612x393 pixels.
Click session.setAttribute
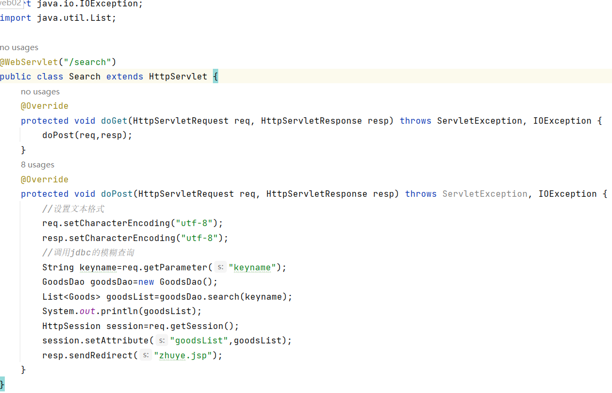coord(95,341)
